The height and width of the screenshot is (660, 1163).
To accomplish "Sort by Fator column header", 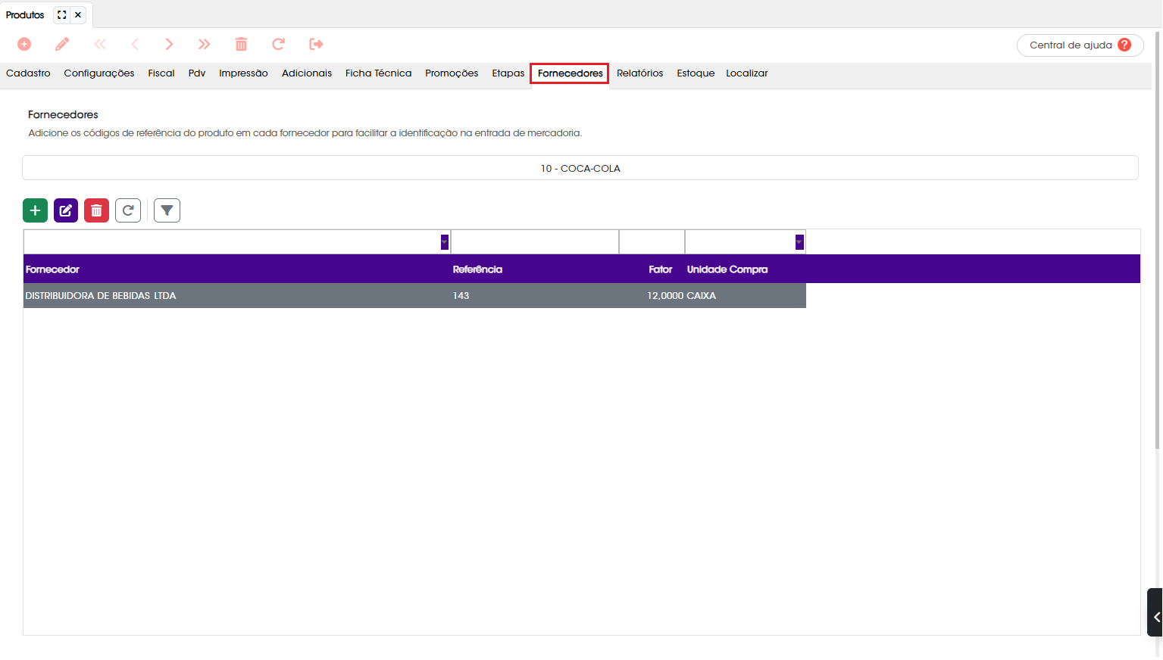I will coord(661,269).
